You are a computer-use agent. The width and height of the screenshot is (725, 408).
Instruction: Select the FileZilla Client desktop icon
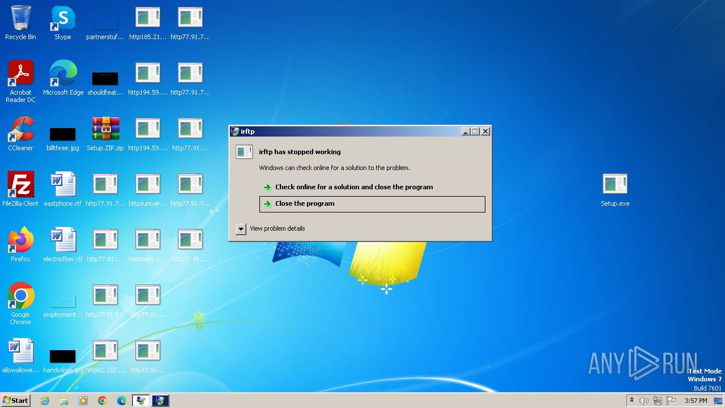20,189
